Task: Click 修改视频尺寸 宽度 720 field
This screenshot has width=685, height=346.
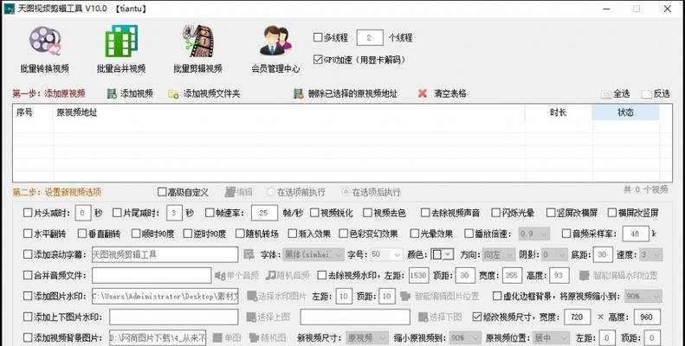Action: (x=578, y=317)
